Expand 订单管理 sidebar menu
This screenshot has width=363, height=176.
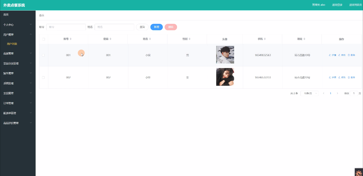18,103
